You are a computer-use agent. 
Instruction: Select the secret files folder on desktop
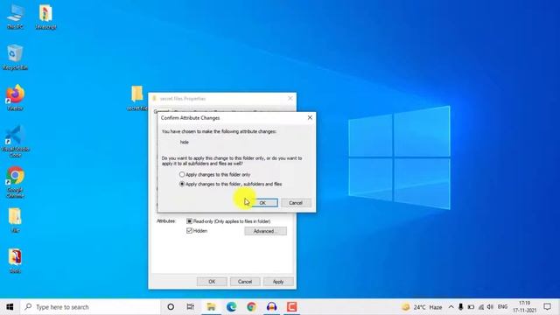coord(137,98)
